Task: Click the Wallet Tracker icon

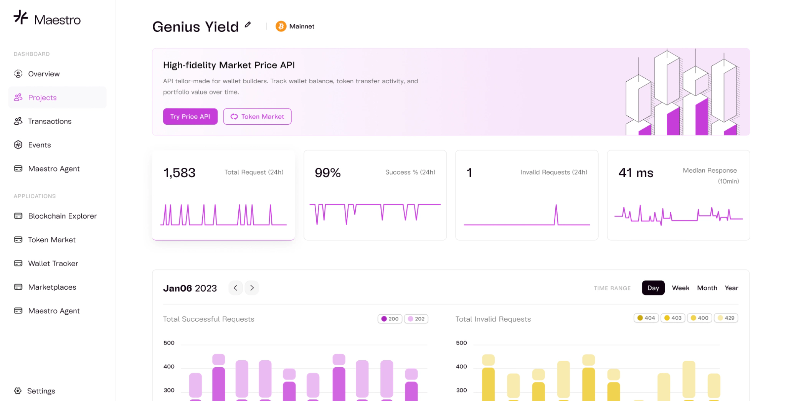Action: [x=18, y=263]
